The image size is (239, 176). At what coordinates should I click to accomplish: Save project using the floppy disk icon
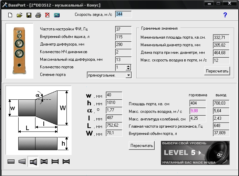[x=29, y=15]
